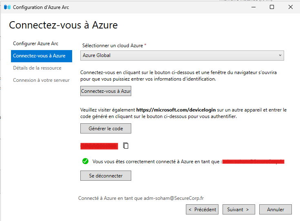Click the Configuration d'Azure Arc window title

tap(41, 7)
